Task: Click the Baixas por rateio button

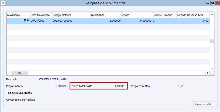Action: point(203,104)
